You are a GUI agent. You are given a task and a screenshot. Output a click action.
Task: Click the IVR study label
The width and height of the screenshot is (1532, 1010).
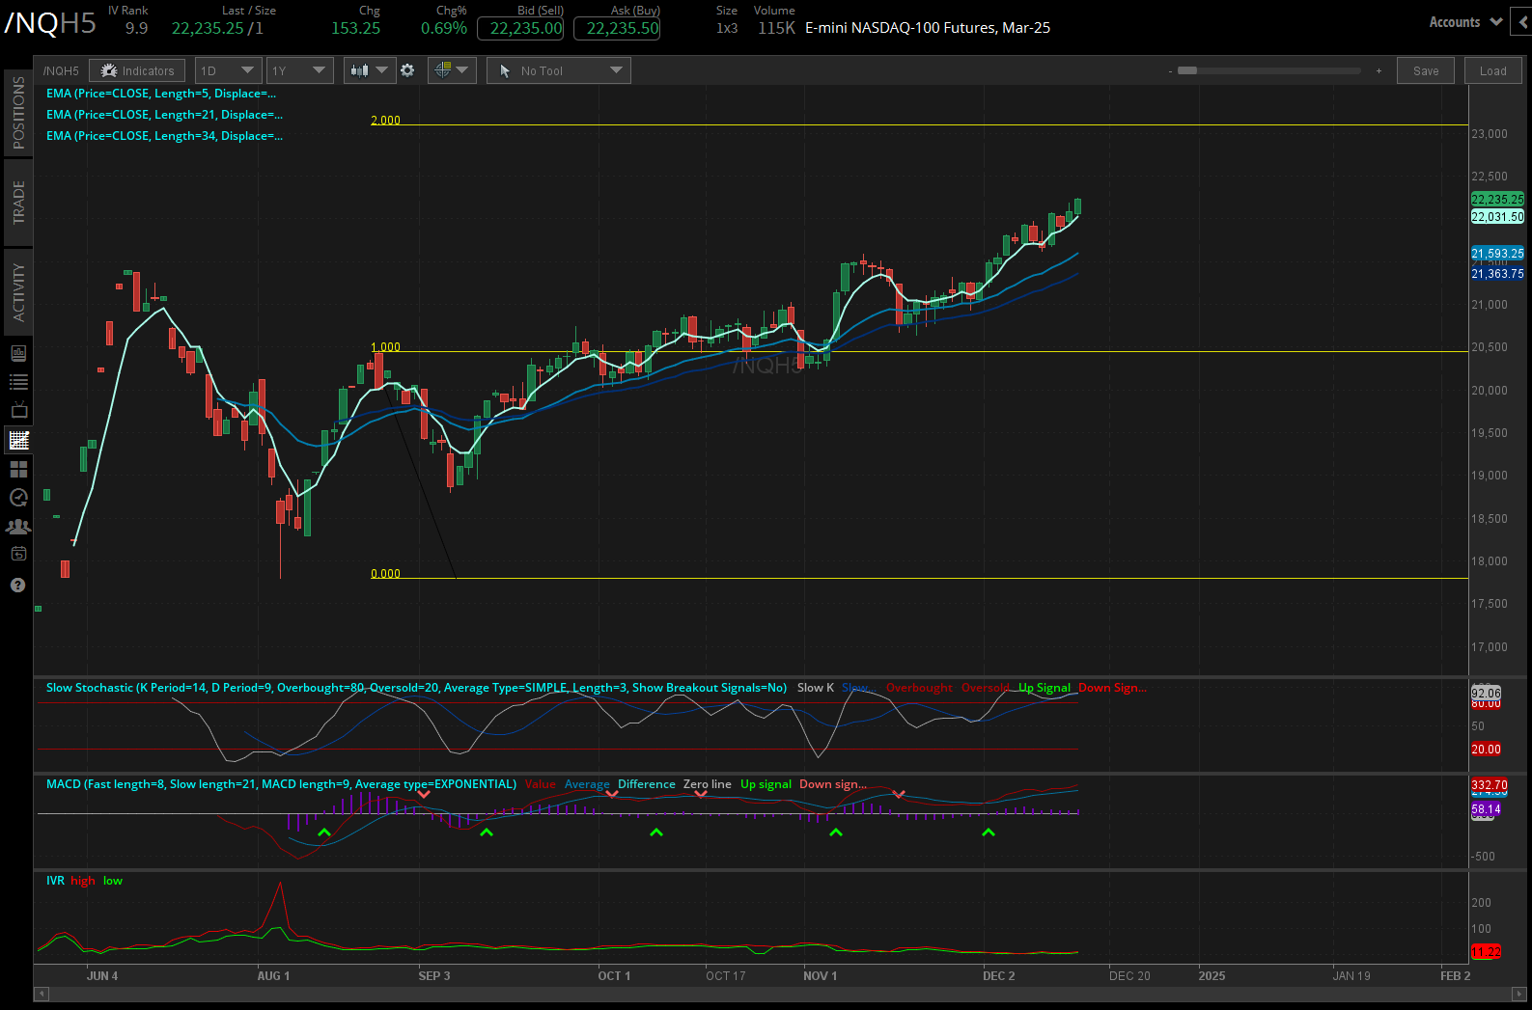tap(55, 881)
